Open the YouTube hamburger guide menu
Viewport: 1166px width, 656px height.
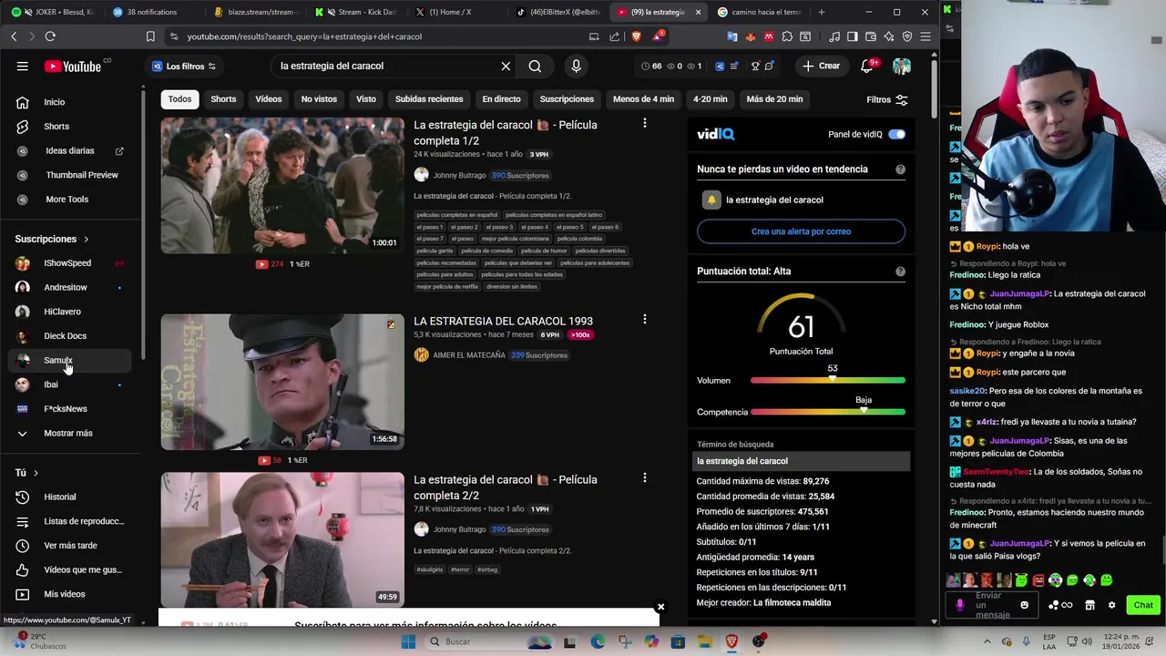pyautogui.click(x=22, y=66)
